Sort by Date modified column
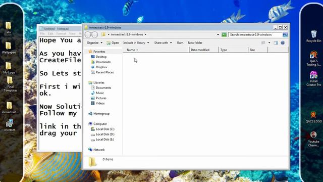The width and height of the screenshot is (323, 182). pos(204,50)
